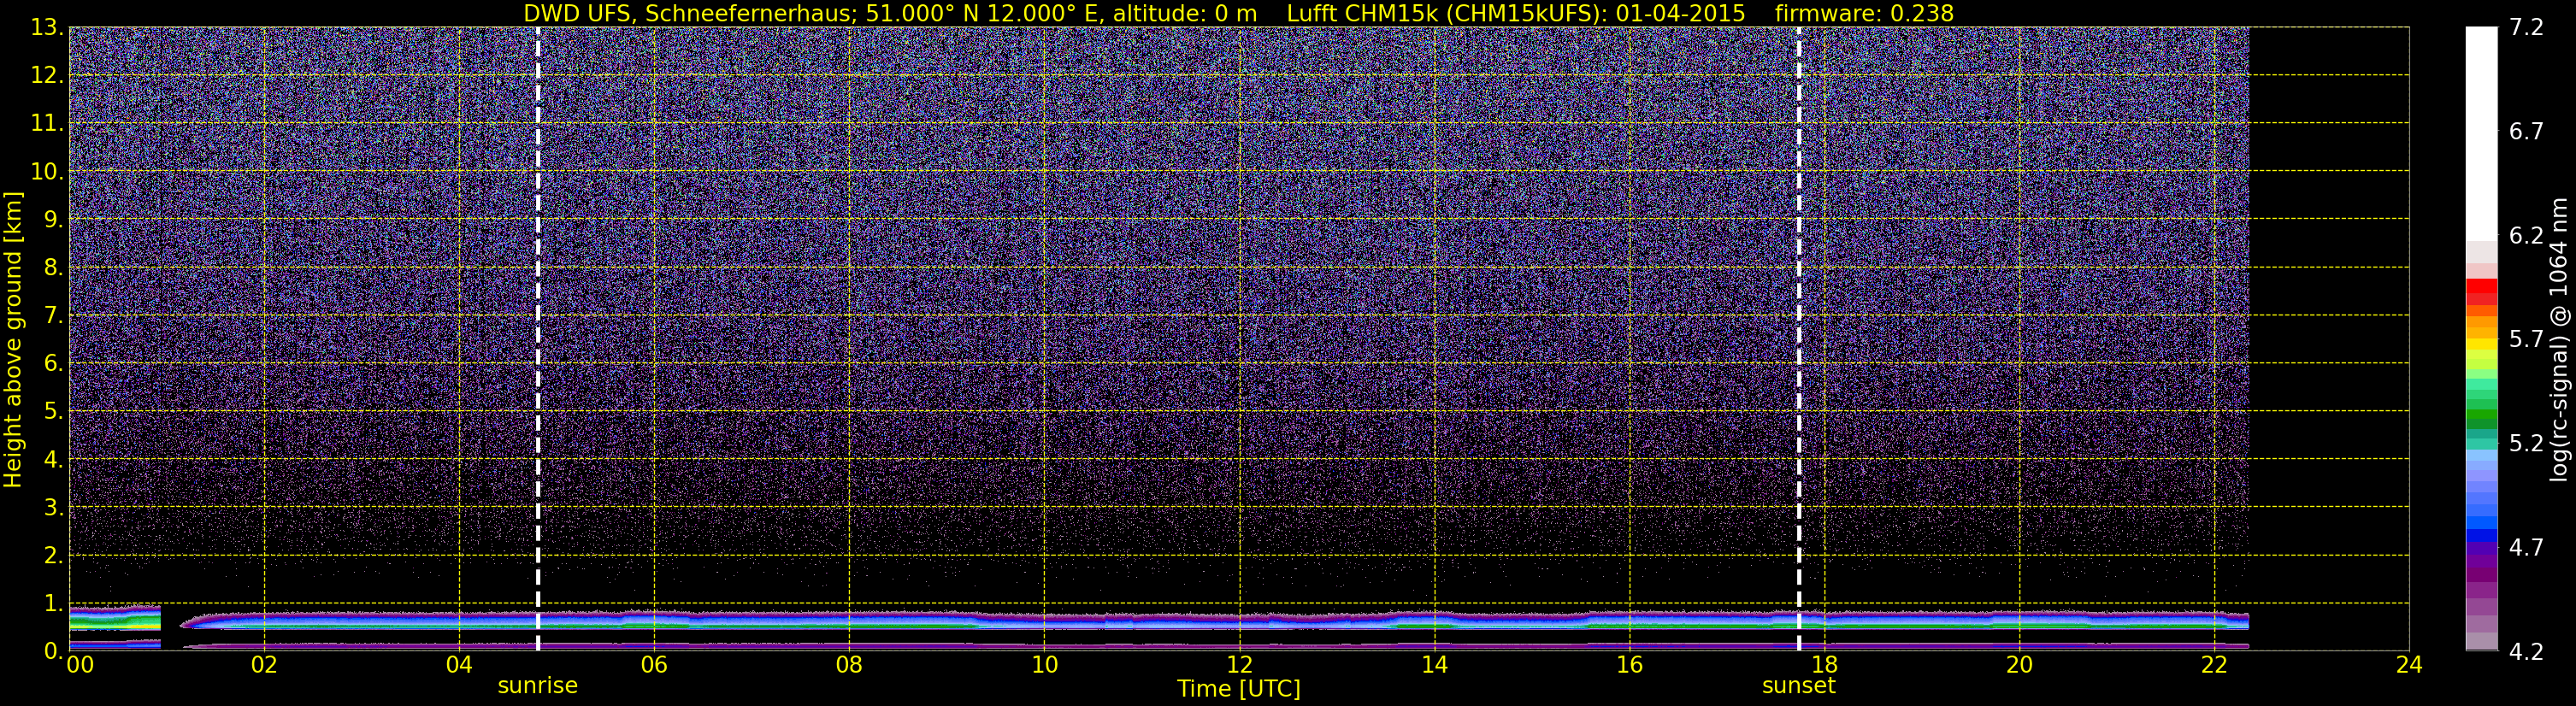Click the 13 km height tick label
The width and height of the screenshot is (2576, 706).
[x=46, y=27]
